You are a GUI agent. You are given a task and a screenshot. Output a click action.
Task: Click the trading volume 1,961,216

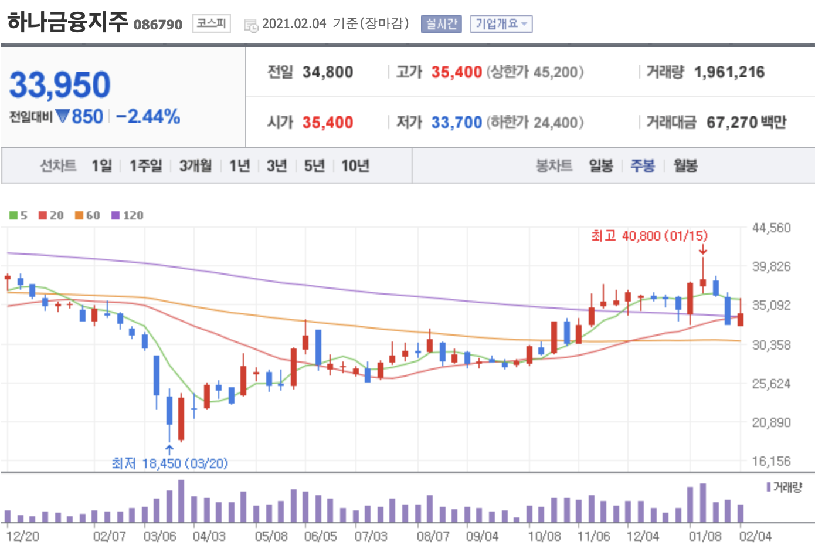click(x=729, y=72)
